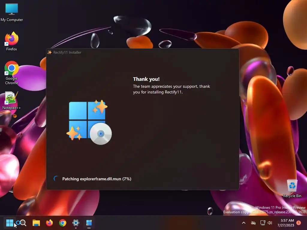Select the Recycle Bin desktop icon
The height and width of the screenshot is (230, 307).
292,188
